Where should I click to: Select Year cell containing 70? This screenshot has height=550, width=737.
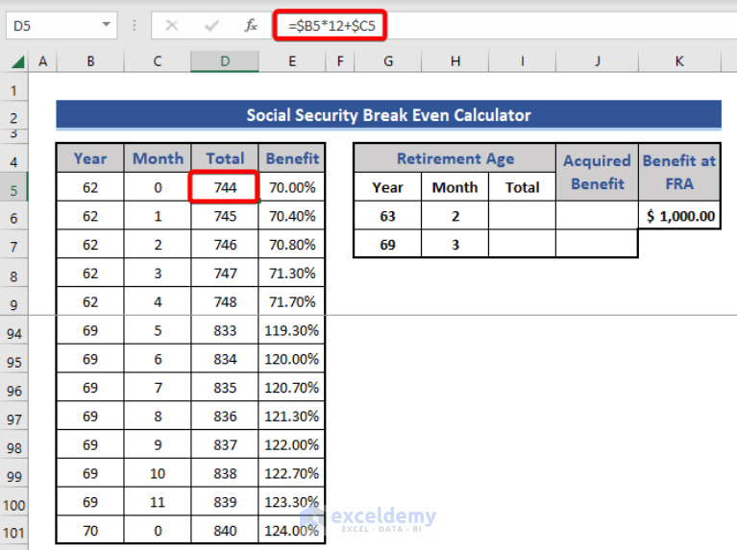coord(90,531)
